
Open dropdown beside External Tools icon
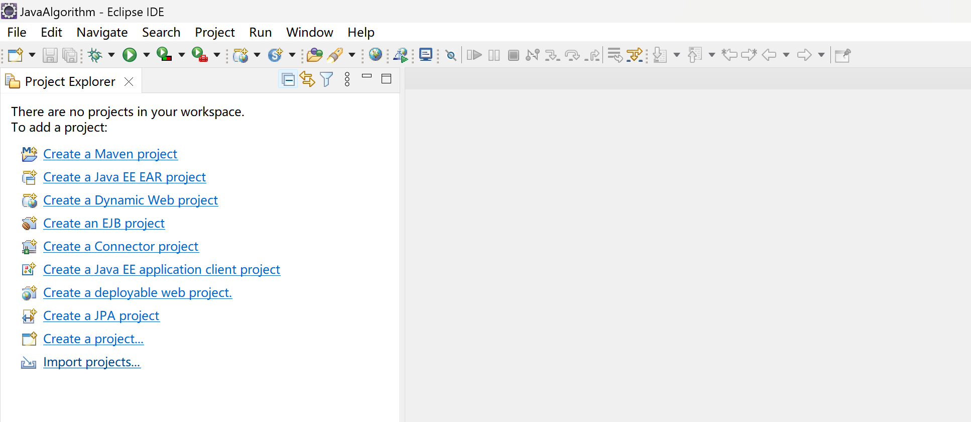point(217,55)
